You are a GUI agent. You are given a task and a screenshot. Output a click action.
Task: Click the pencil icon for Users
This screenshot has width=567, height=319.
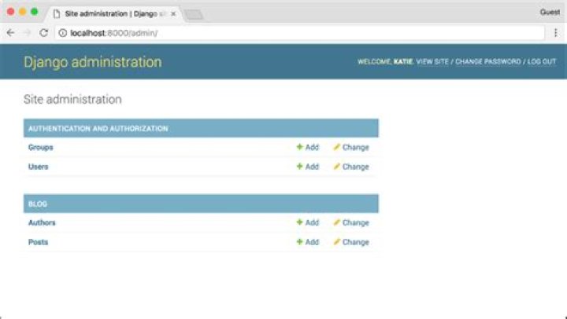(337, 167)
